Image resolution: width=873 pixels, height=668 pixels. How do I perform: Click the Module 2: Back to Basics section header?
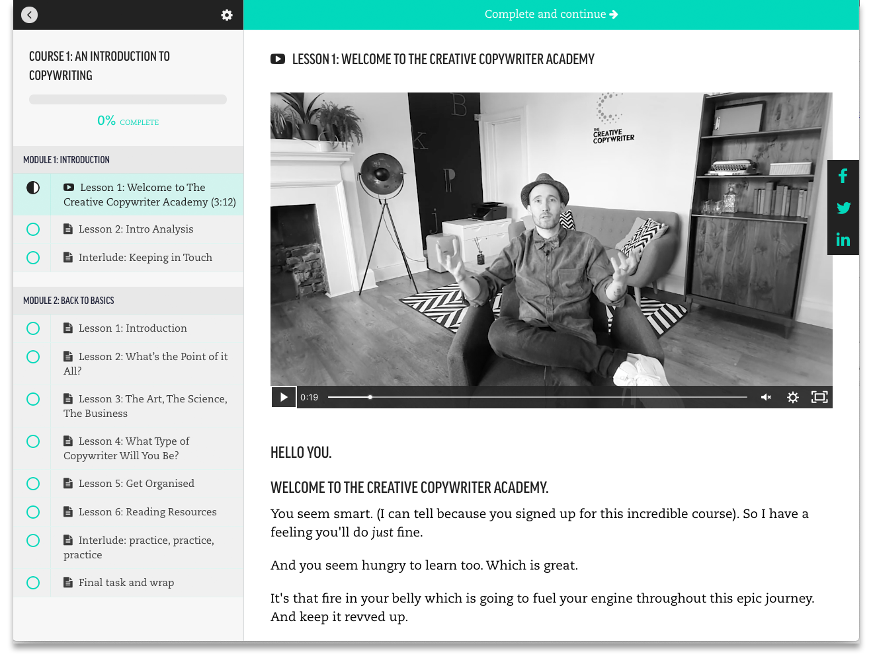(x=128, y=301)
